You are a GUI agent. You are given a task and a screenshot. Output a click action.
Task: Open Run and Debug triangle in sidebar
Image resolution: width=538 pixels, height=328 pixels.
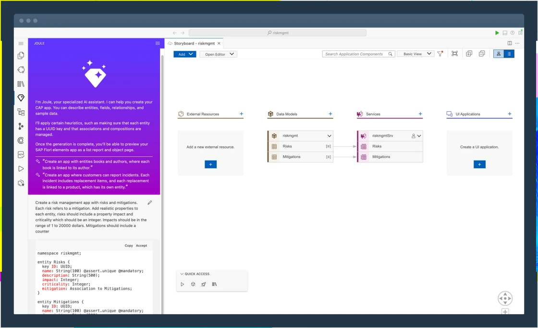(x=21, y=169)
